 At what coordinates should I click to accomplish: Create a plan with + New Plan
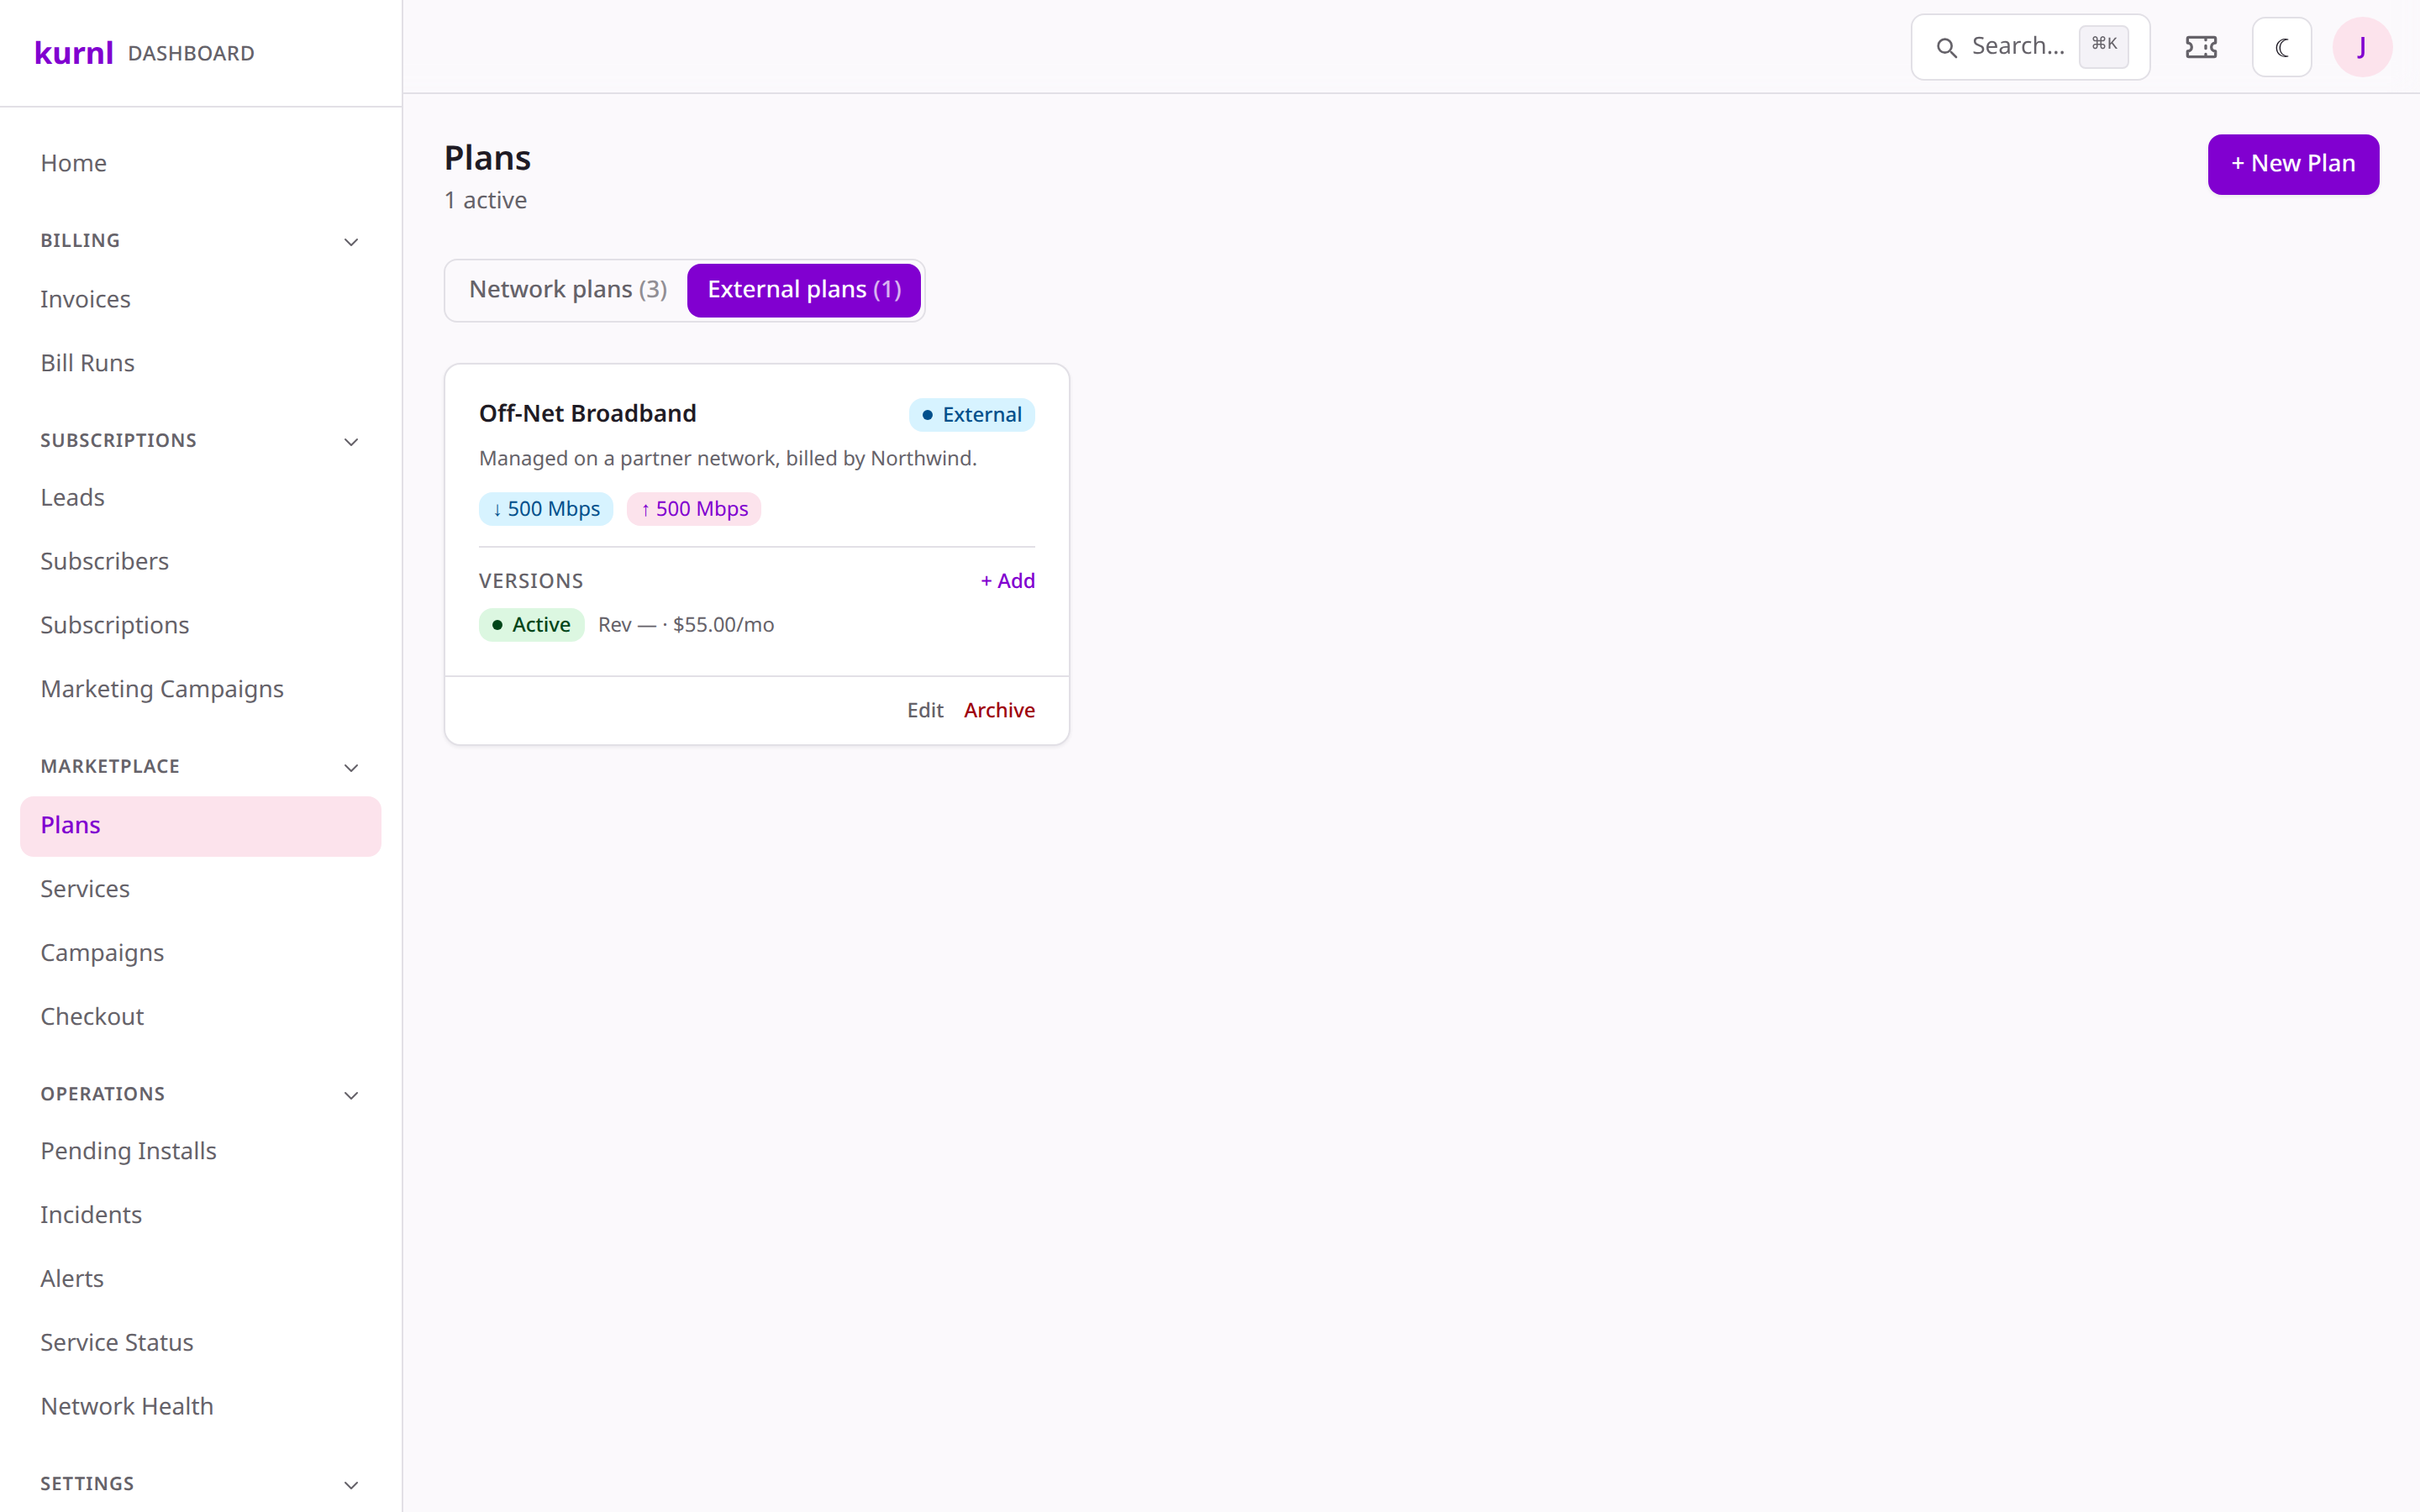[x=2293, y=164]
